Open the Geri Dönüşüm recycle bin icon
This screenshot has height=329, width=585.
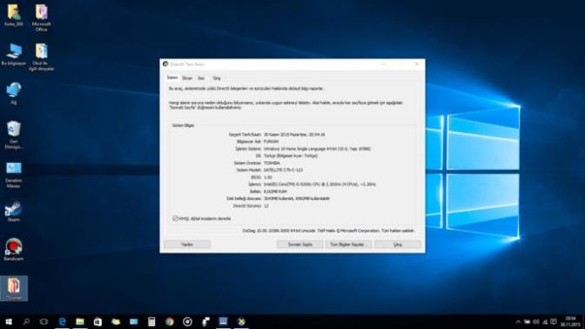coord(14,135)
